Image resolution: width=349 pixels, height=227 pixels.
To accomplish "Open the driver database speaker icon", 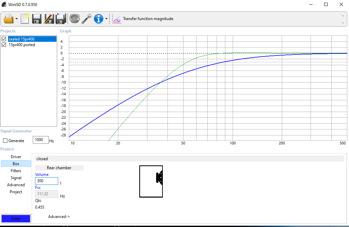I will 75,19.
